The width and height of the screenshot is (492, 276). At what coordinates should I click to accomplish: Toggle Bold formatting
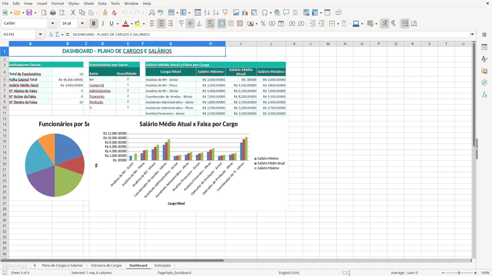[93, 24]
